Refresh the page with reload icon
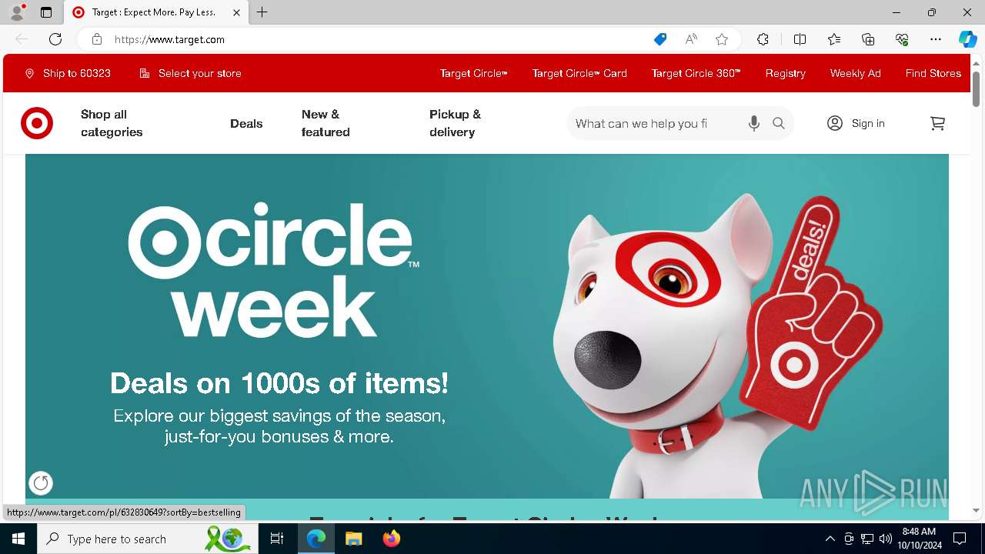Screen dimensions: 985x554 pyautogui.click(x=55, y=39)
